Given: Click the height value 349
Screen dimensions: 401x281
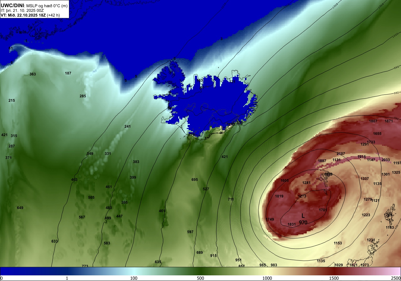Looking at the screenshot, I should [90, 154].
